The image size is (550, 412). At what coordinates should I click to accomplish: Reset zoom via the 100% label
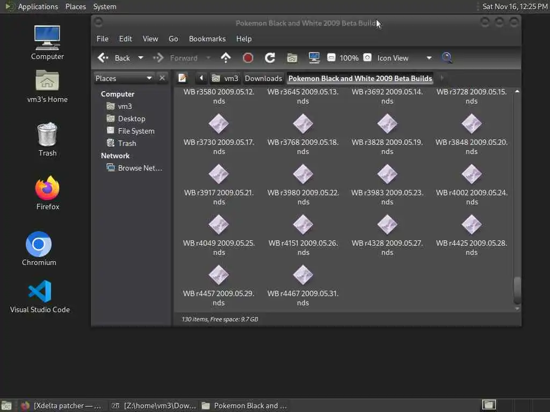click(349, 58)
